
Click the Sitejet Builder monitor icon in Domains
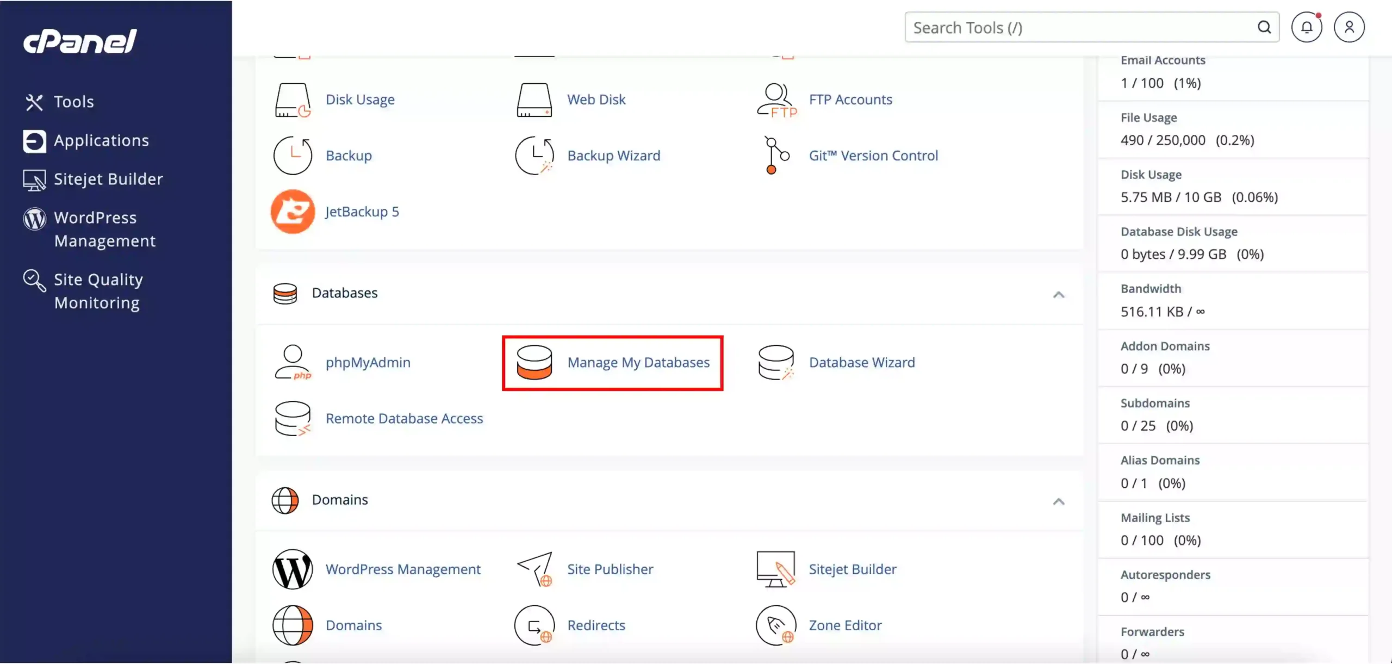pos(776,569)
